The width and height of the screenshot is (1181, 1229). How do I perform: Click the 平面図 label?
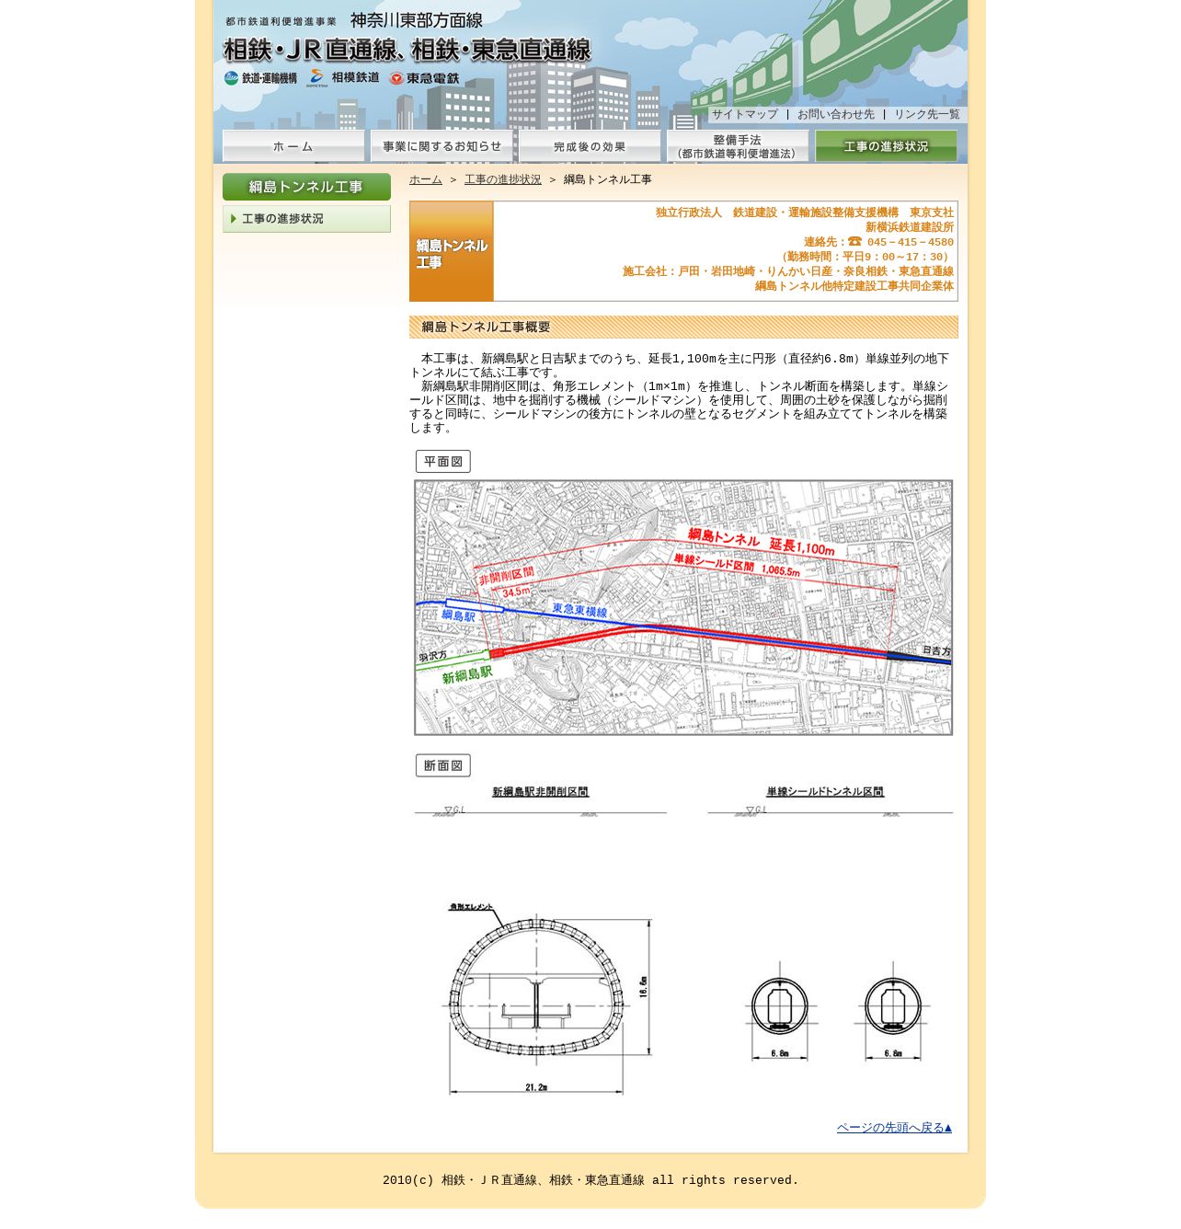tap(443, 462)
